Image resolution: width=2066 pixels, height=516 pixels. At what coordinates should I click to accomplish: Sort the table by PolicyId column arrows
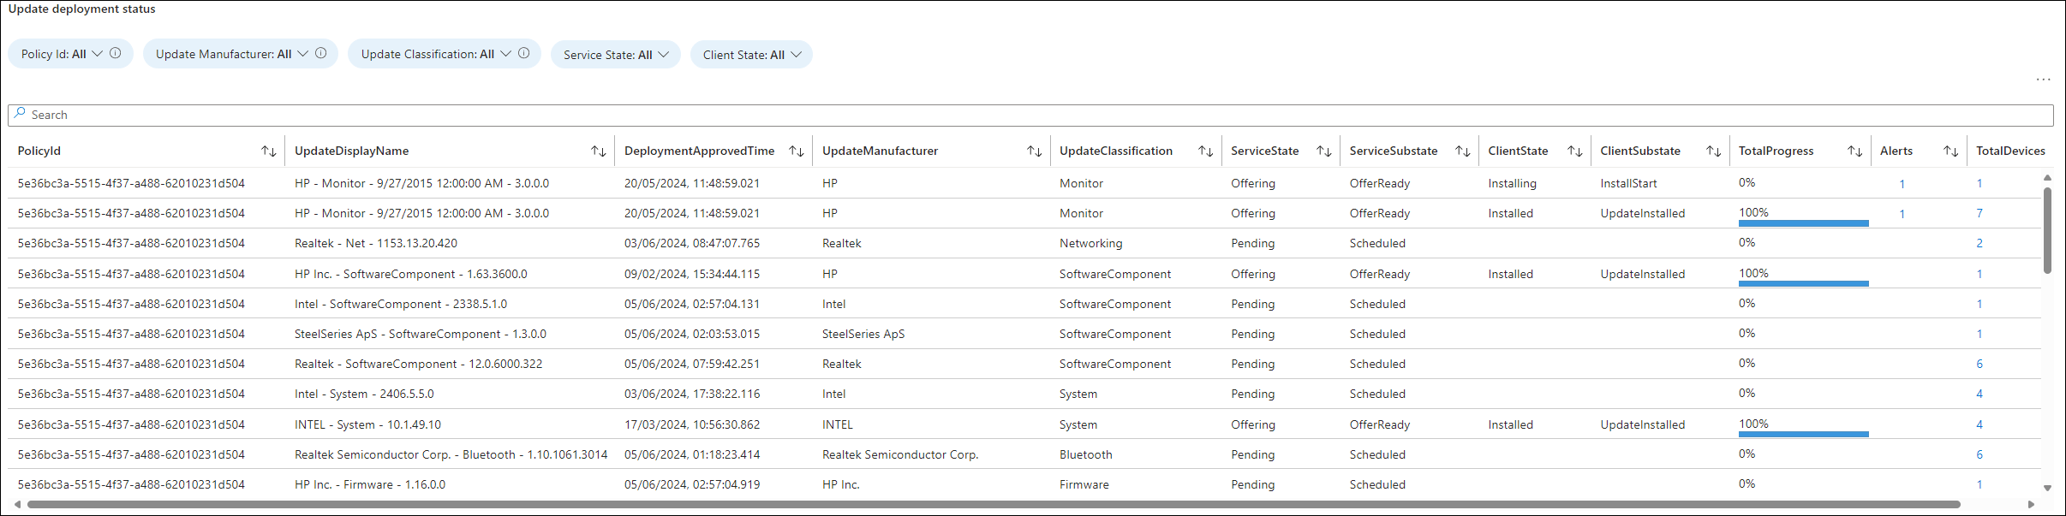[269, 151]
